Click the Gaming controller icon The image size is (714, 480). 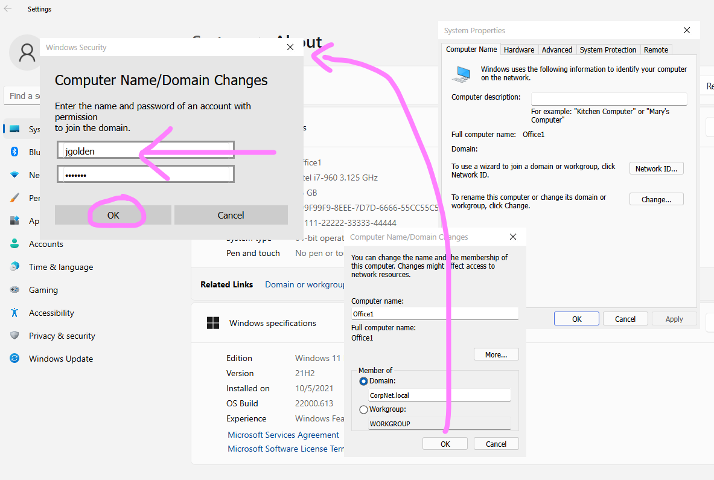click(14, 290)
